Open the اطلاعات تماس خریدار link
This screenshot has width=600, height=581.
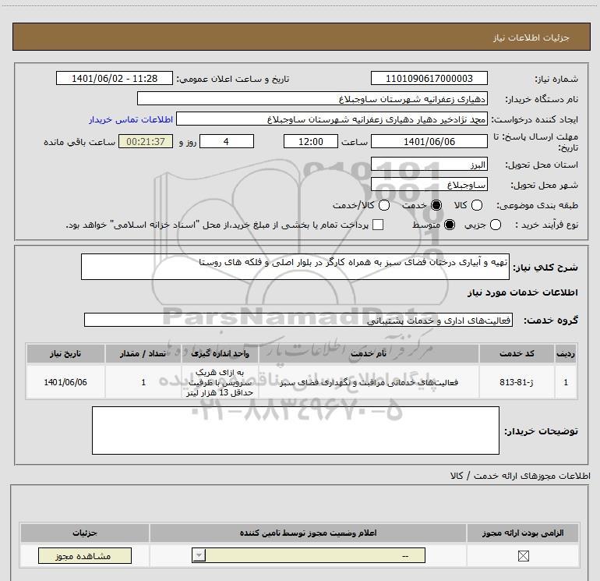[x=131, y=119]
